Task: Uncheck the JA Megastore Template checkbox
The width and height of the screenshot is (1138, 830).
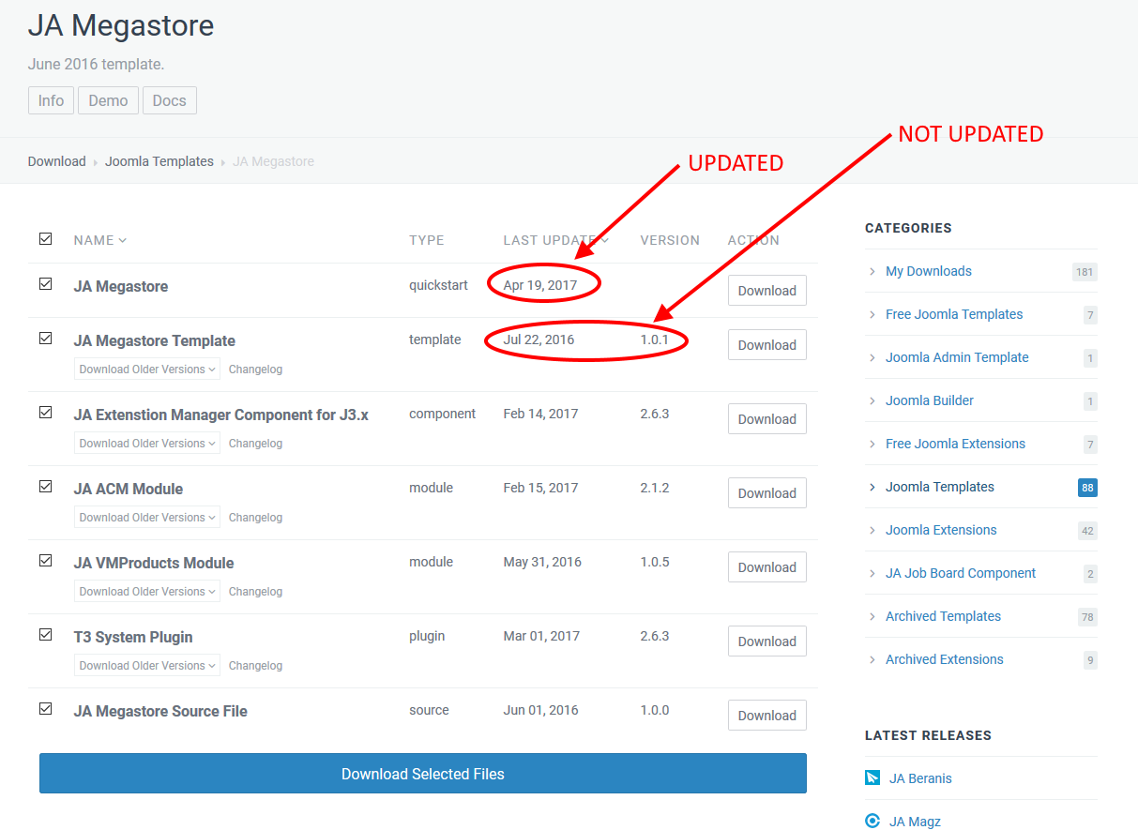Action: point(45,339)
